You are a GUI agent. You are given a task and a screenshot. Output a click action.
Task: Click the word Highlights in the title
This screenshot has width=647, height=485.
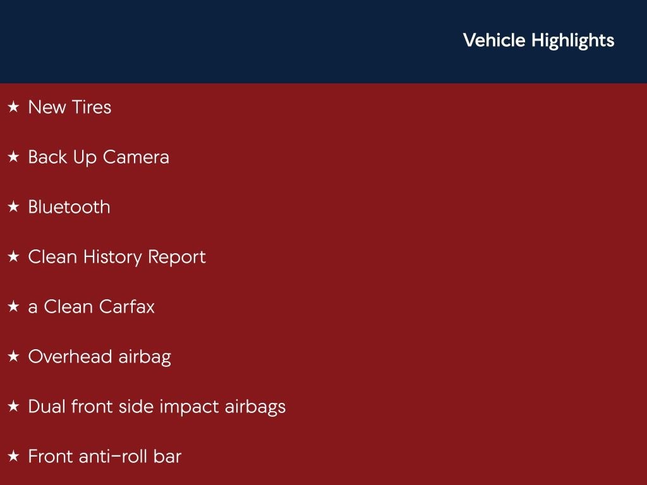[x=572, y=40]
